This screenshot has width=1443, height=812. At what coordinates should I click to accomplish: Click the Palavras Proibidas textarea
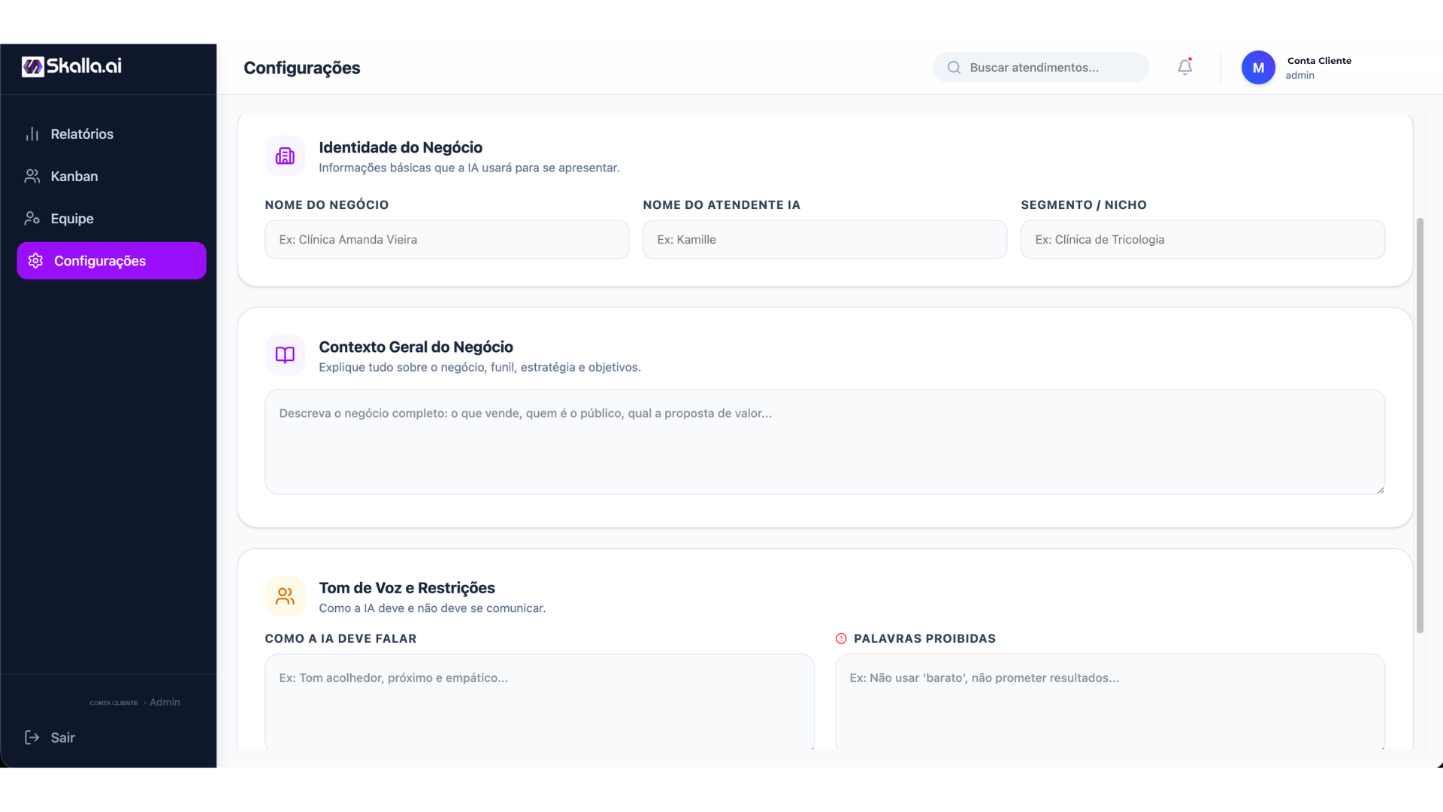click(1110, 701)
